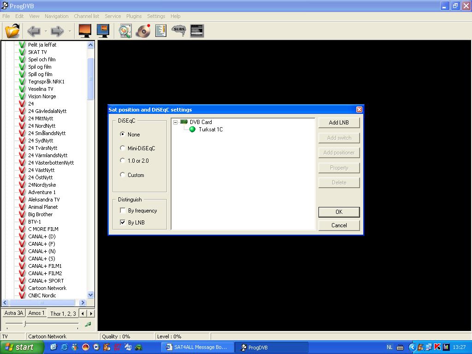Uncheck the By LNB checkbox

click(123, 223)
